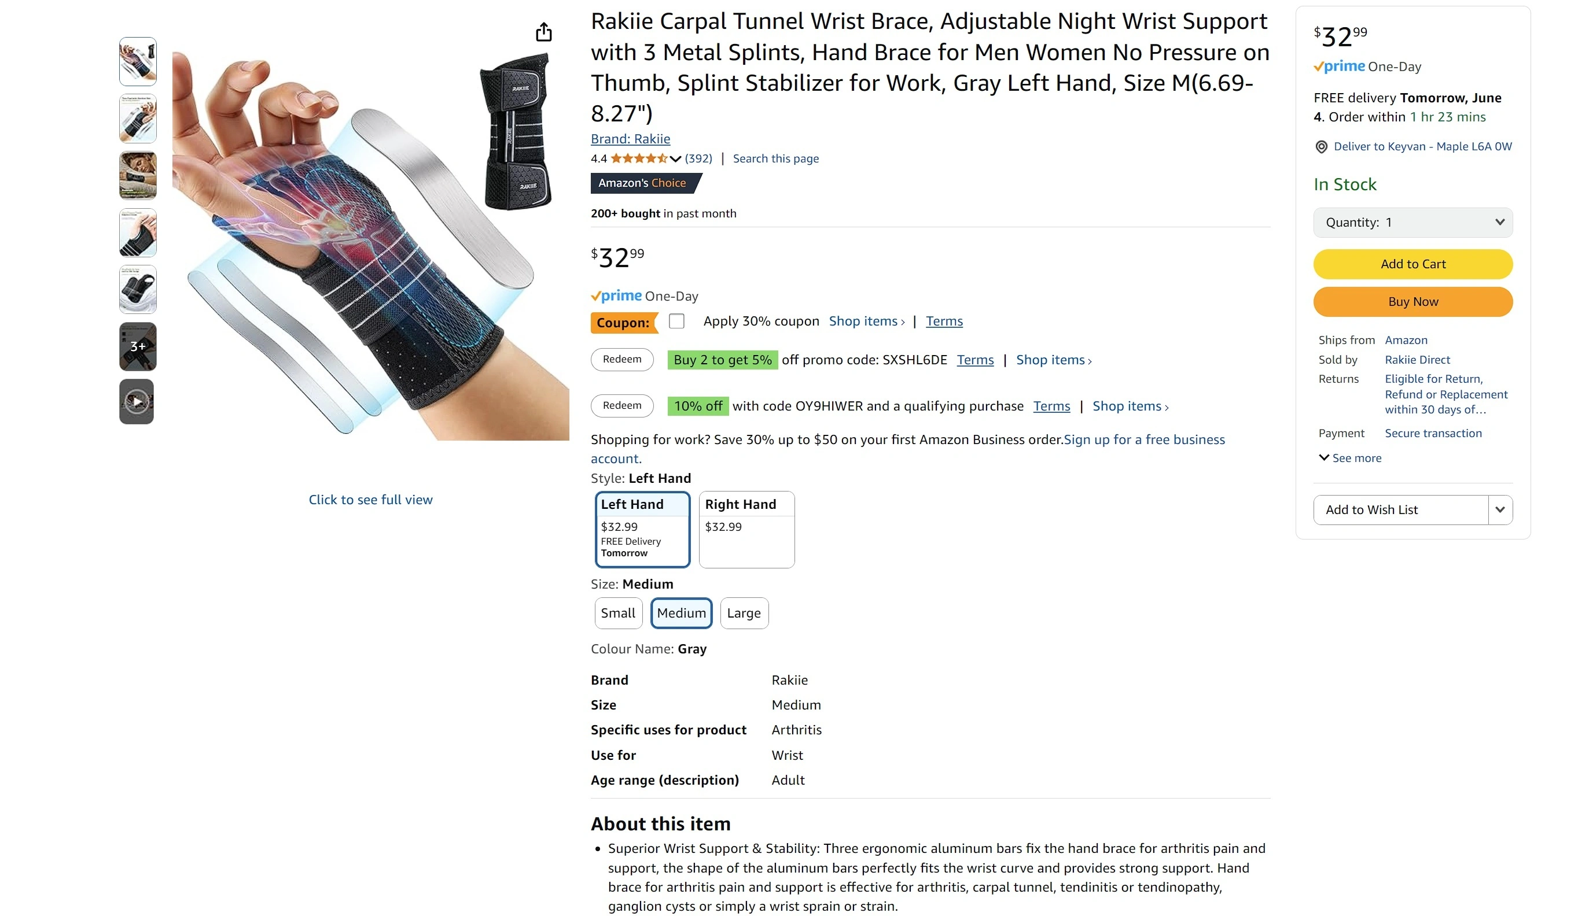Click the Add to Cart button
This screenshot has width=1578, height=920.
(1413, 264)
